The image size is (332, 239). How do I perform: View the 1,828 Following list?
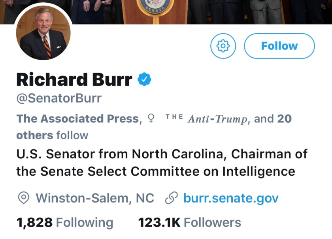tap(64, 222)
